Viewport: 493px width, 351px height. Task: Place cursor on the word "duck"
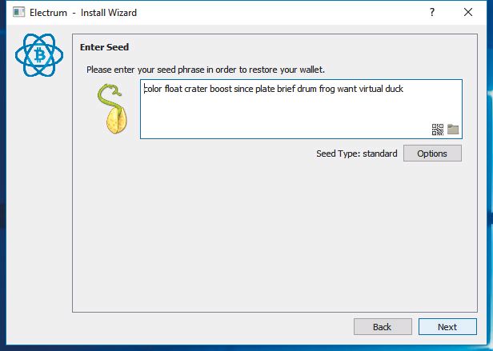[x=394, y=89]
